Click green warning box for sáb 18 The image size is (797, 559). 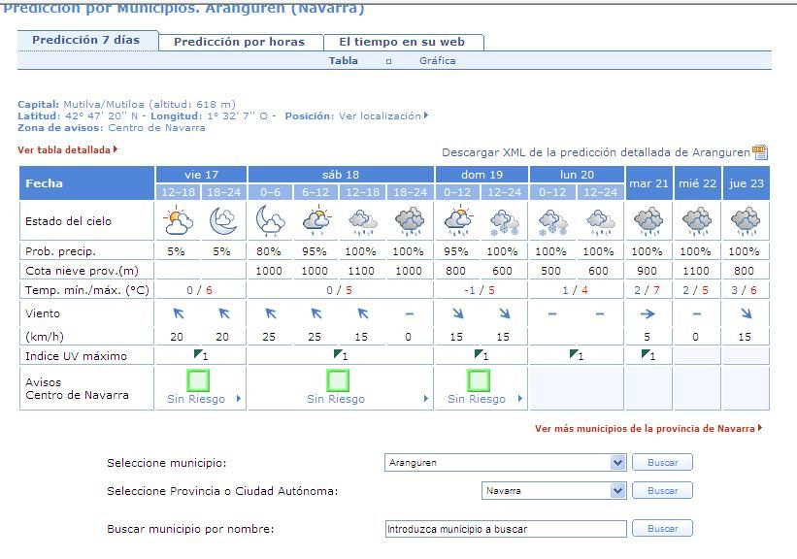point(338,380)
